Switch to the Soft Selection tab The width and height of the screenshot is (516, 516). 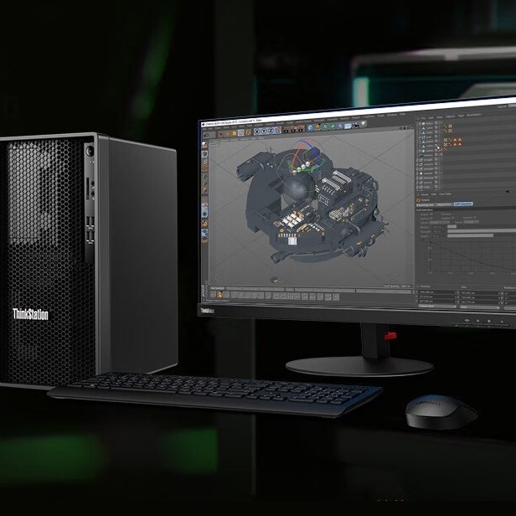click(x=465, y=204)
